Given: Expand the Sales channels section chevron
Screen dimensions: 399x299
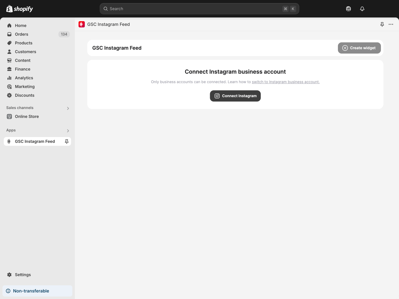Looking at the screenshot, I should (x=68, y=108).
